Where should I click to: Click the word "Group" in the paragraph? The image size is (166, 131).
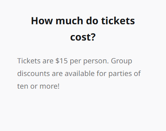click(x=121, y=61)
